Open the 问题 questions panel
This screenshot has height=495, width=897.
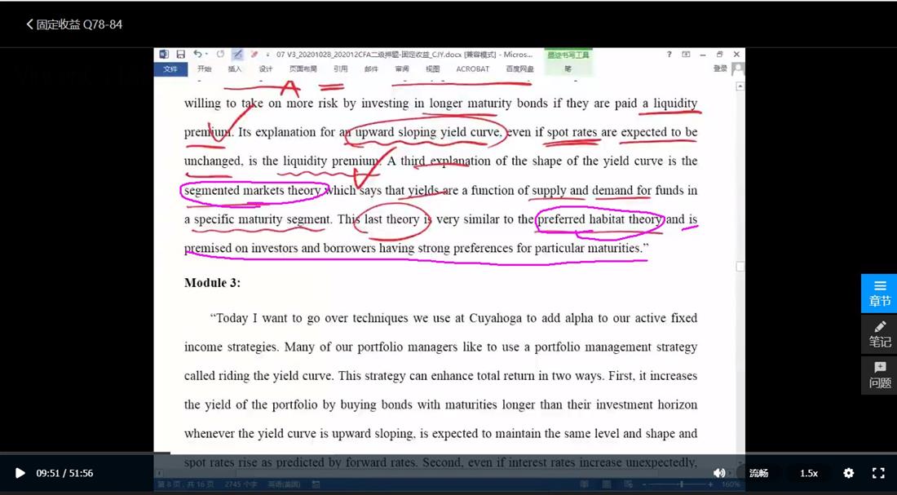(x=879, y=375)
